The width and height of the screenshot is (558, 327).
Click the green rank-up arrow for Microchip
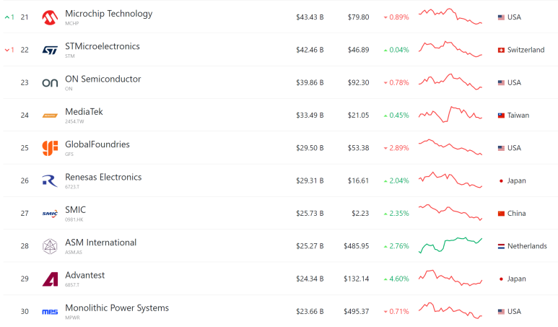coord(6,17)
